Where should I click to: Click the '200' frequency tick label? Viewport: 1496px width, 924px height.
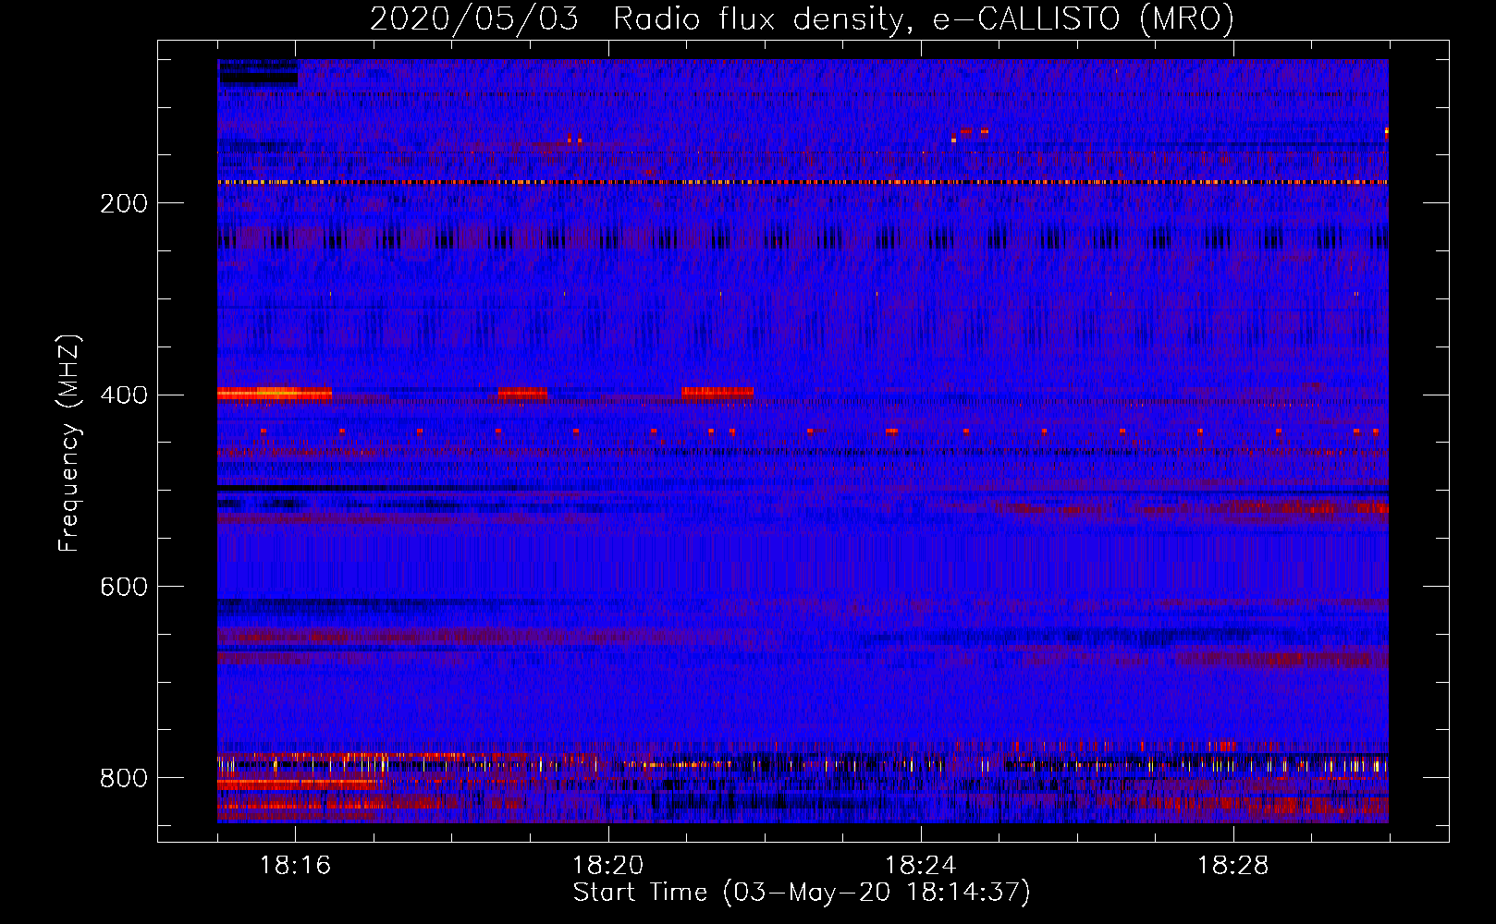click(x=124, y=203)
